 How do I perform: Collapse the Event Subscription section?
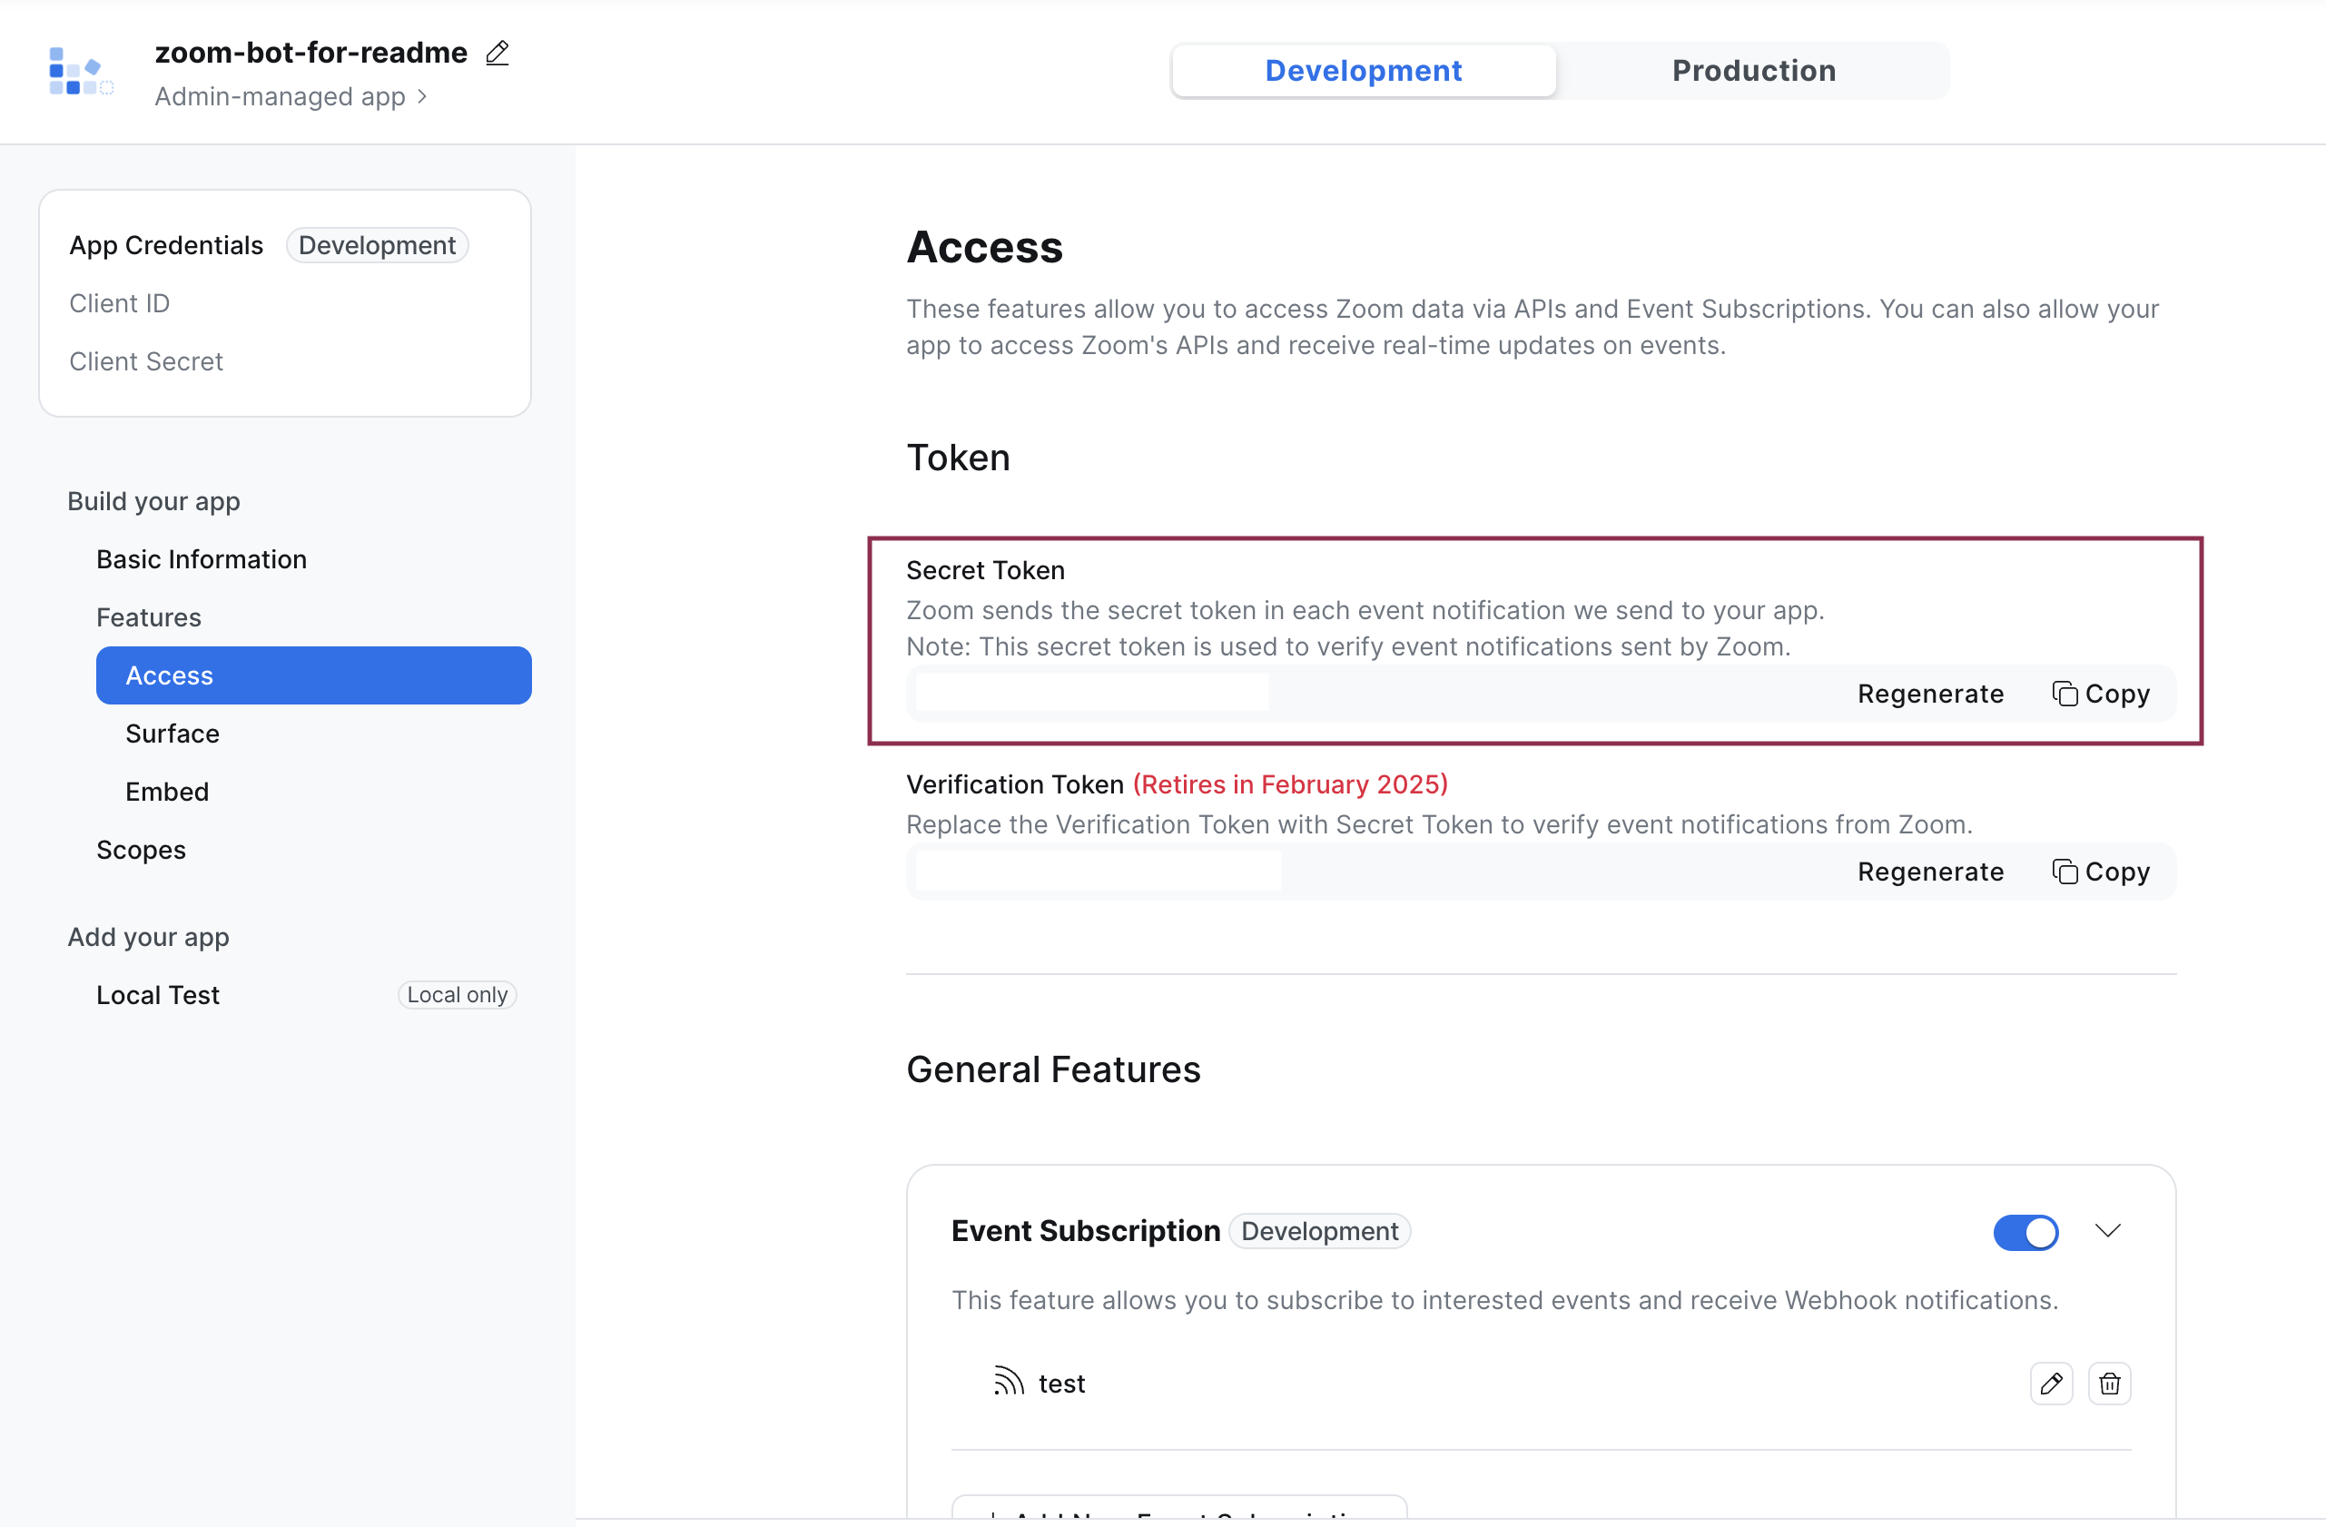[x=2108, y=1231]
